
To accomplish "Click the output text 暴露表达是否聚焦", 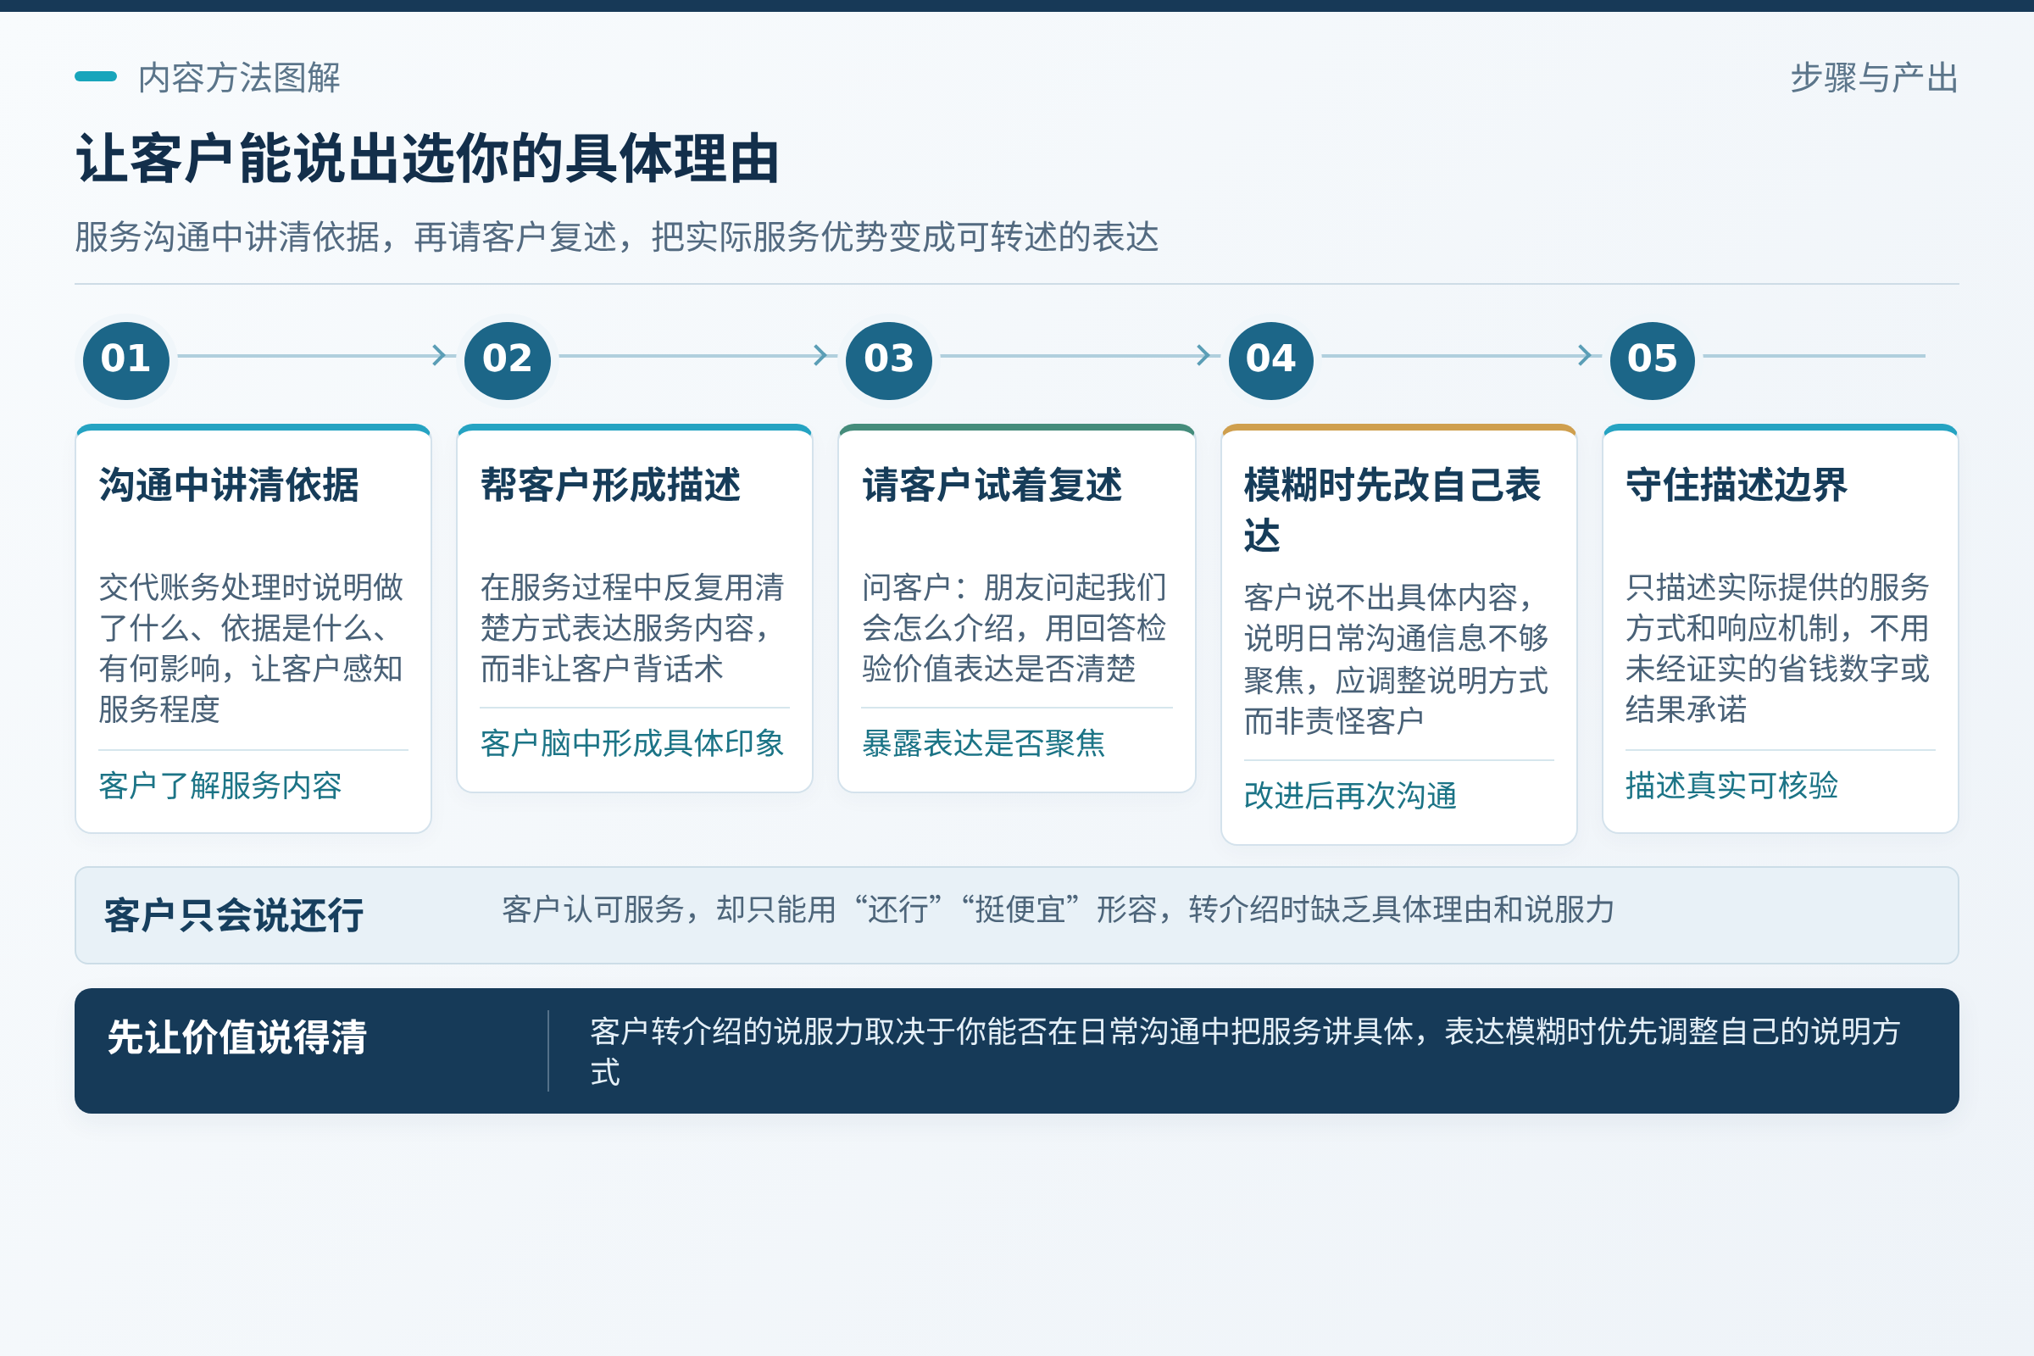I will (983, 743).
